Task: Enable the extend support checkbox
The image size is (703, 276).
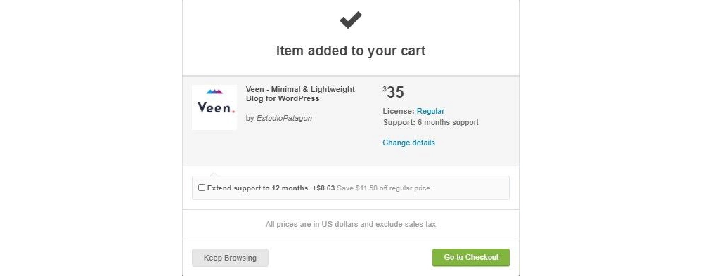Action: pyautogui.click(x=202, y=188)
